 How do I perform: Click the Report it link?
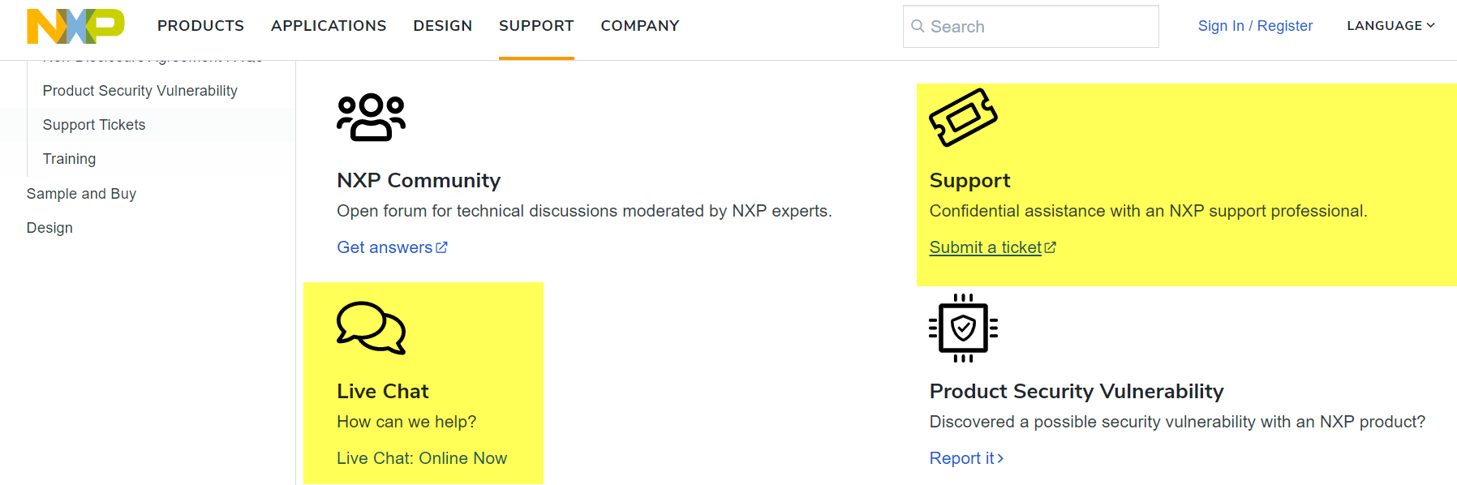point(965,458)
